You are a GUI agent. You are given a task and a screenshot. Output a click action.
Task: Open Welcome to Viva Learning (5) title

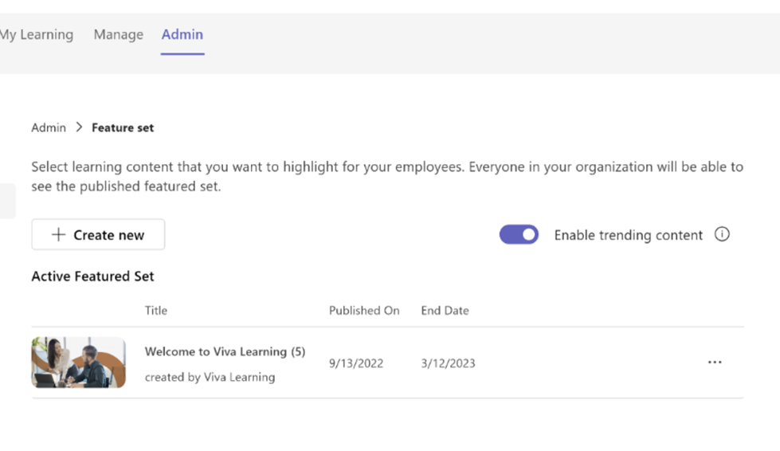click(225, 351)
